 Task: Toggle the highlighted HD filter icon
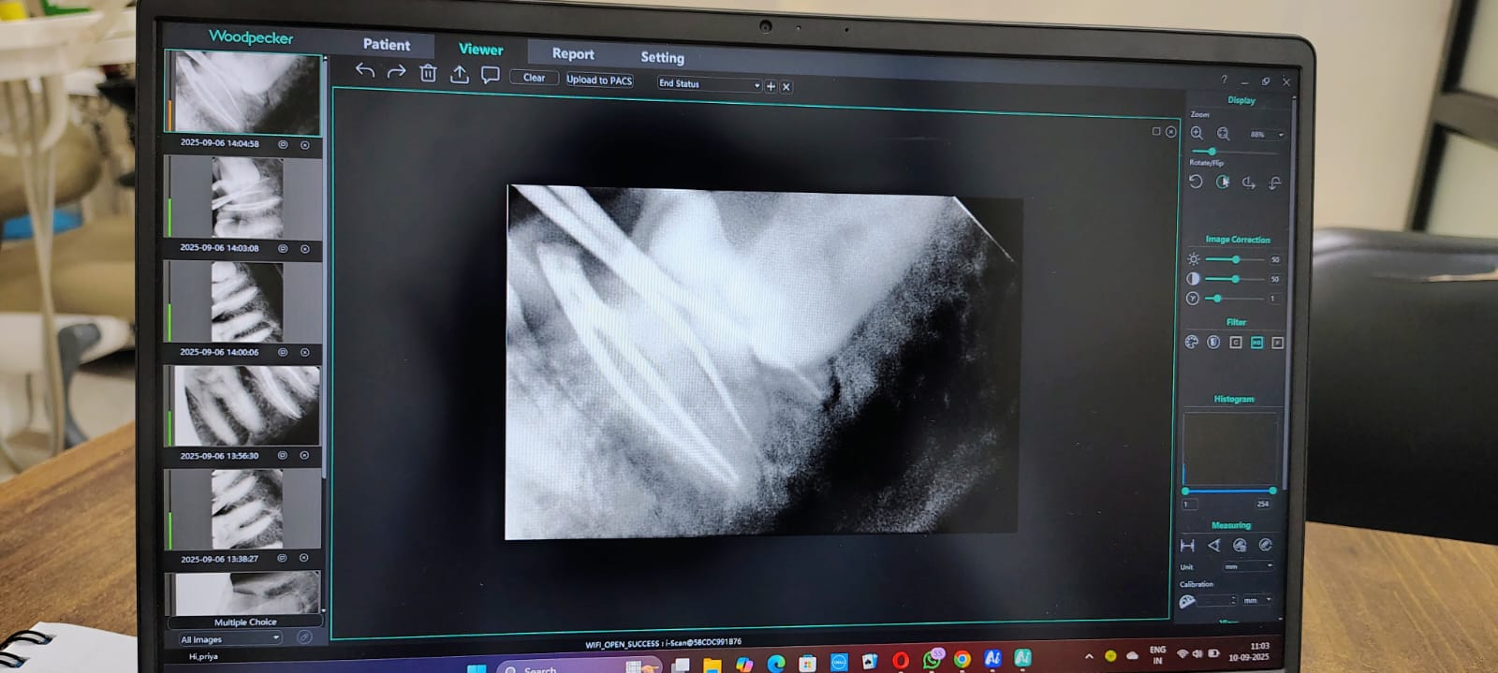tap(1257, 343)
